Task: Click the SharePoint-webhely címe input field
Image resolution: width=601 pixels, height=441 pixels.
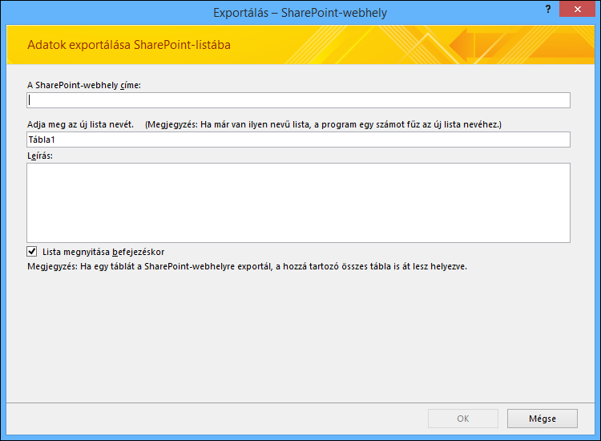Action: tap(298, 100)
